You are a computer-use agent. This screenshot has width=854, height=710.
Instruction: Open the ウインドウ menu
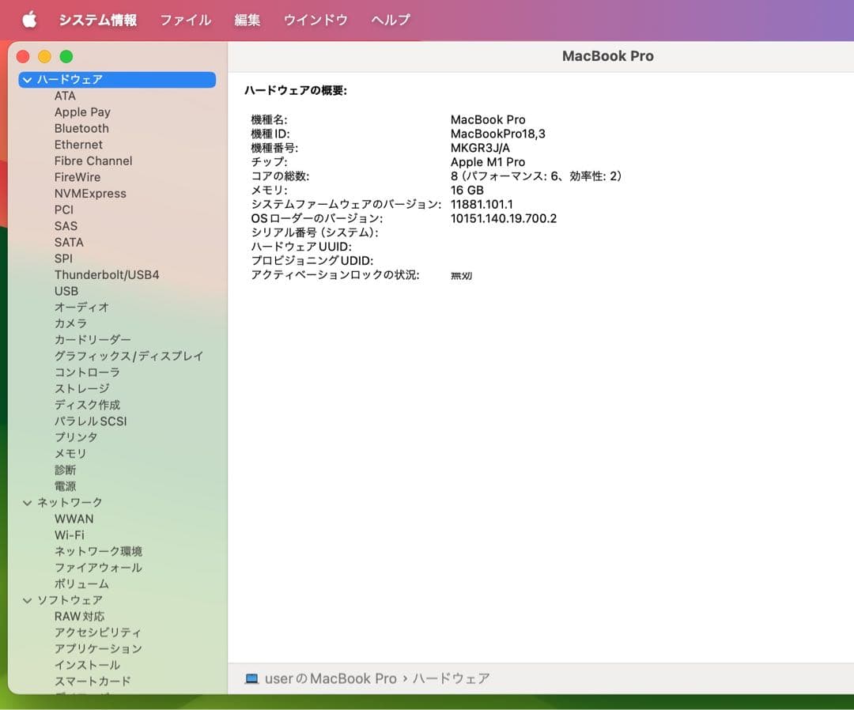point(315,20)
